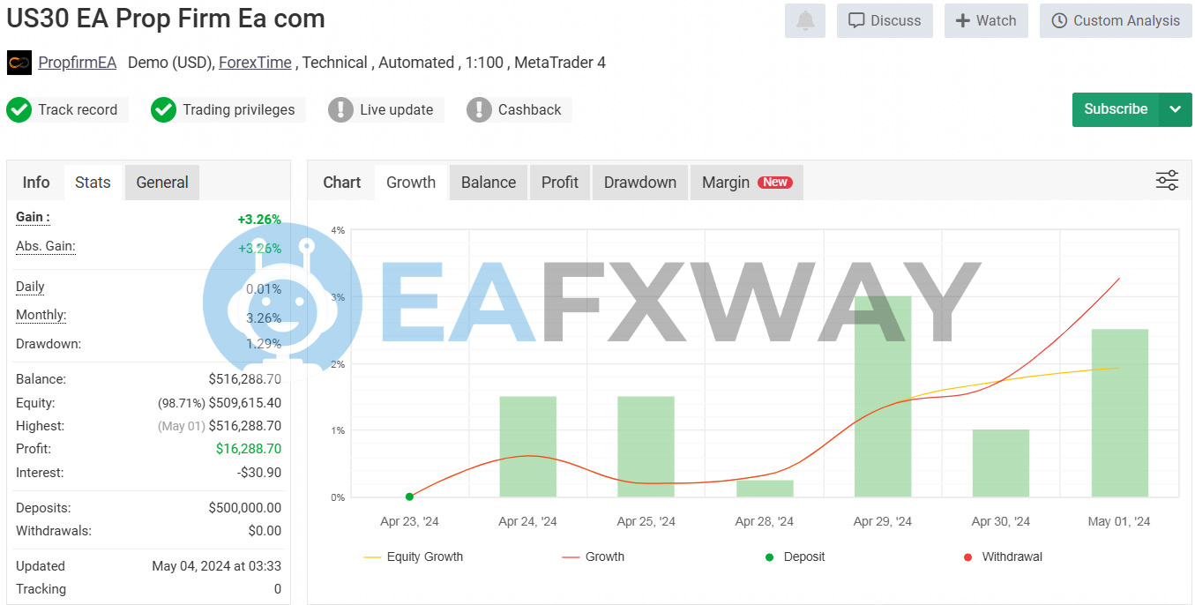Click the PropfirmEA avatar logo

point(19,63)
